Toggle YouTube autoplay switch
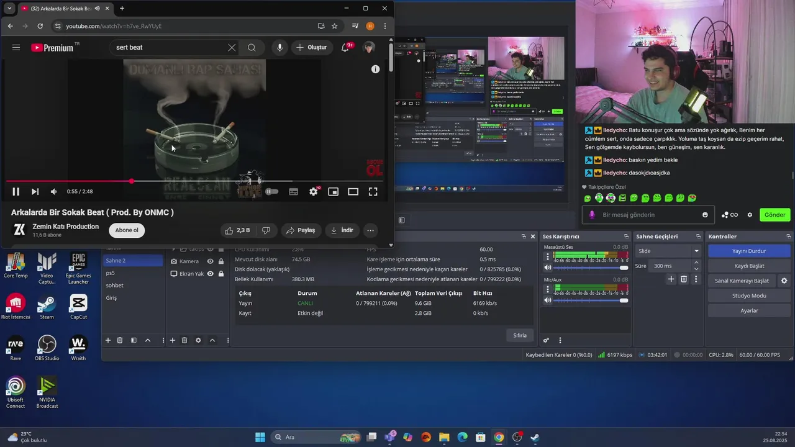 [x=272, y=192]
